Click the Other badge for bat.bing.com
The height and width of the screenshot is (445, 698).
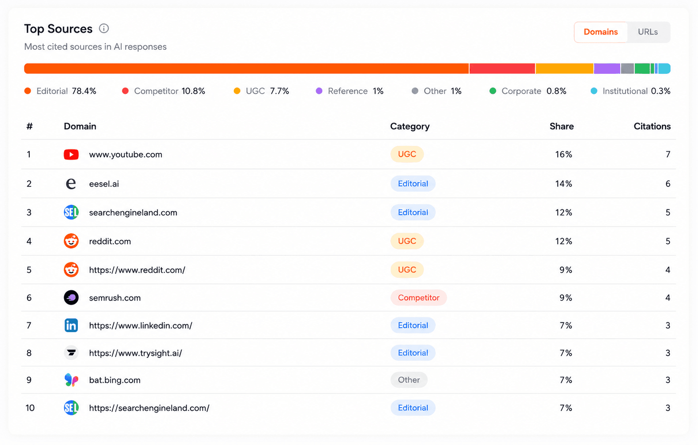coord(409,380)
